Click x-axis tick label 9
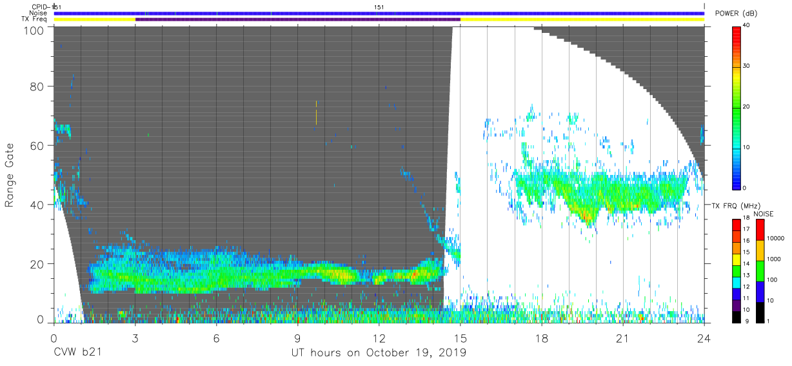Viewport: 792px width, 366px height. [x=297, y=338]
